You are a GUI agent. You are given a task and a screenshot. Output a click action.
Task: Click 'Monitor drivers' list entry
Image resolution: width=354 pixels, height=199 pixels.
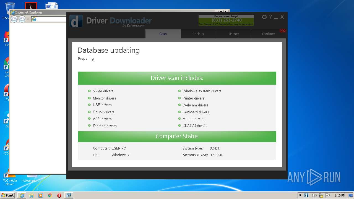(x=104, y=98)
